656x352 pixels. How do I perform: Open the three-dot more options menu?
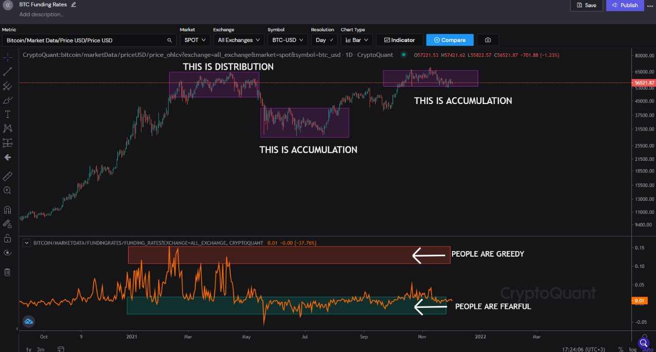coord(651,5)
